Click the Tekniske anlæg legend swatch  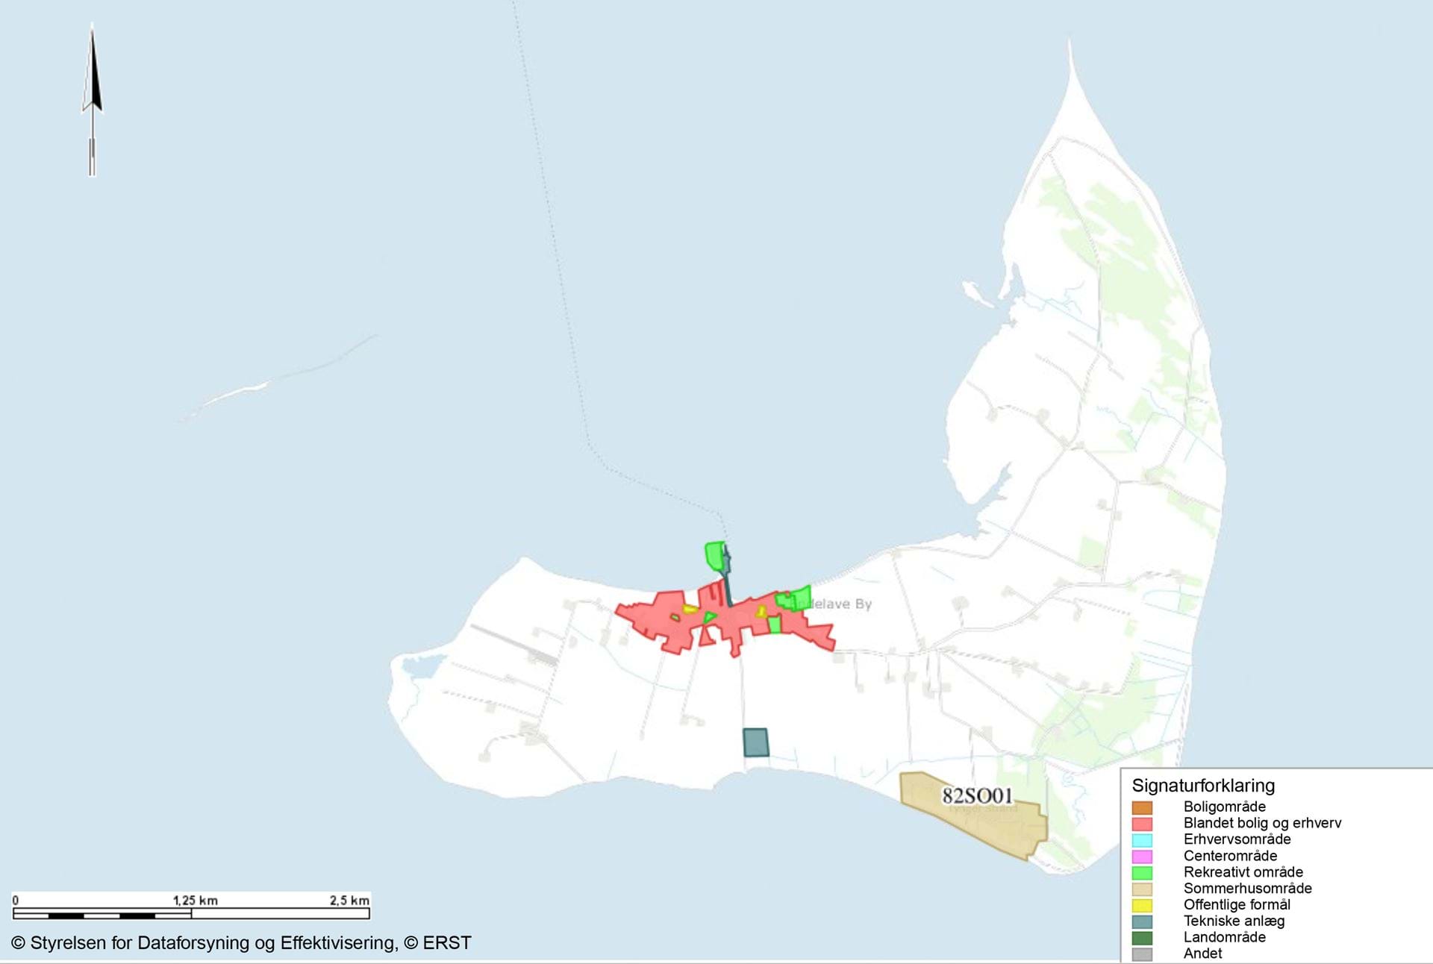[x=1141, y=921]
